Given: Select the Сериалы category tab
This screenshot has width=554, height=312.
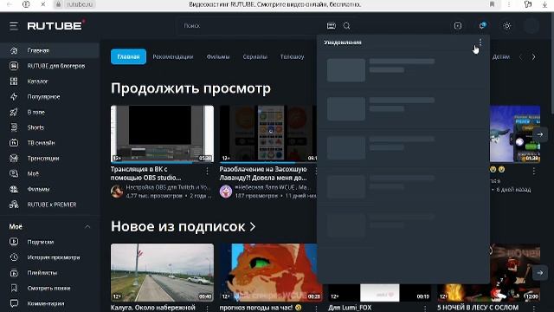Looking at the screenshot, I should point(254,56).
